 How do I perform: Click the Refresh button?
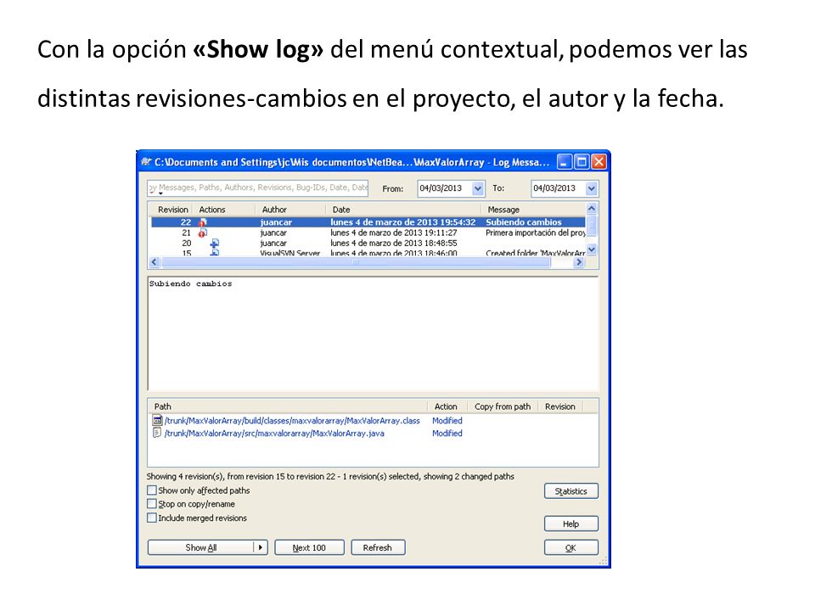click(378, 547)
